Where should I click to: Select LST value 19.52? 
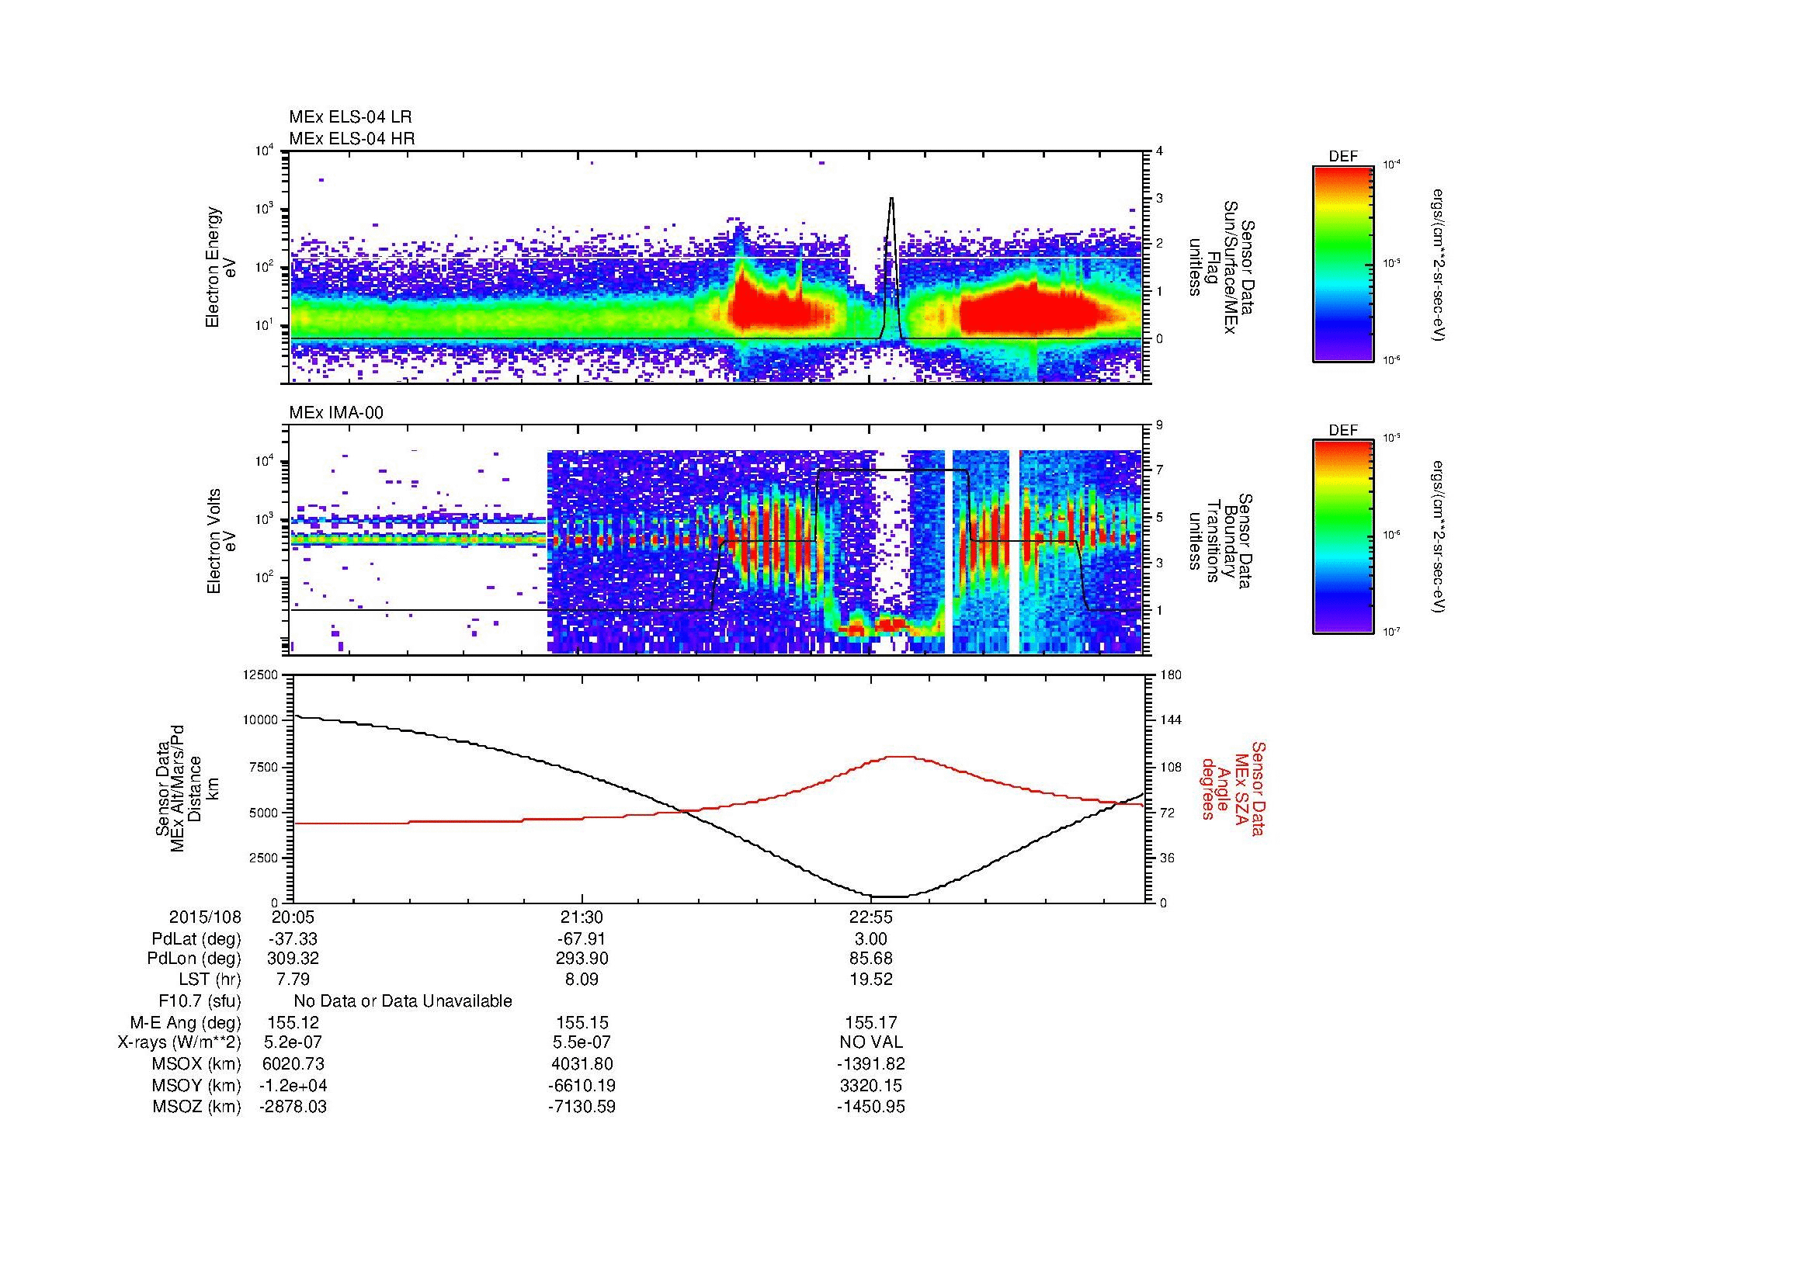click(x=871, y=980)
